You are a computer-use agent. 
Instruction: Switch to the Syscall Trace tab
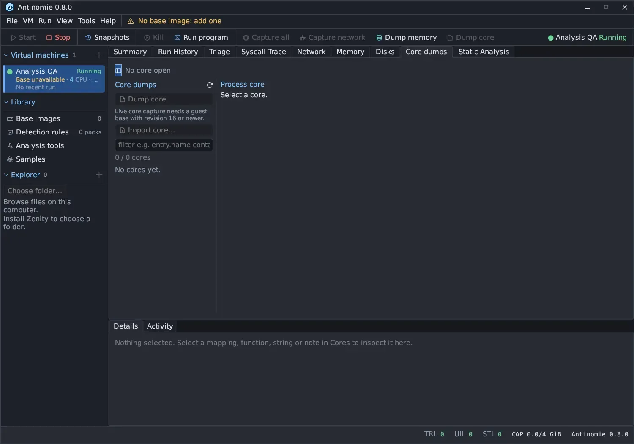[263, 52]
